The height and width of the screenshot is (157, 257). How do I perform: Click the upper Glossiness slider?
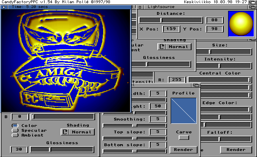[x=161, y=64]
